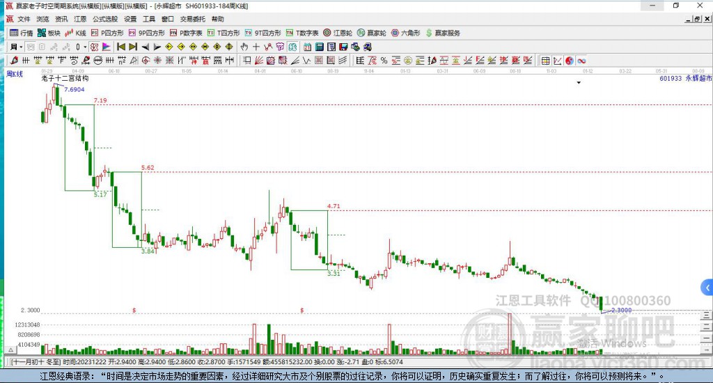
Task: Expand the candlestick style dropdown arrow
Action: coord(85,47)
